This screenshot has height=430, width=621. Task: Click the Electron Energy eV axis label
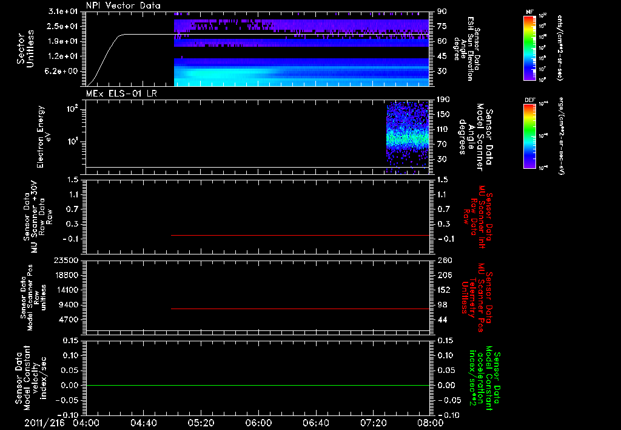[44, 137]
